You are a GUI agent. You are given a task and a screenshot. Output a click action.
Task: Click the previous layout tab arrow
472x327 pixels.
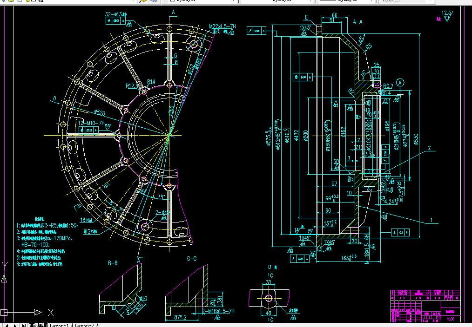[7, 325]
